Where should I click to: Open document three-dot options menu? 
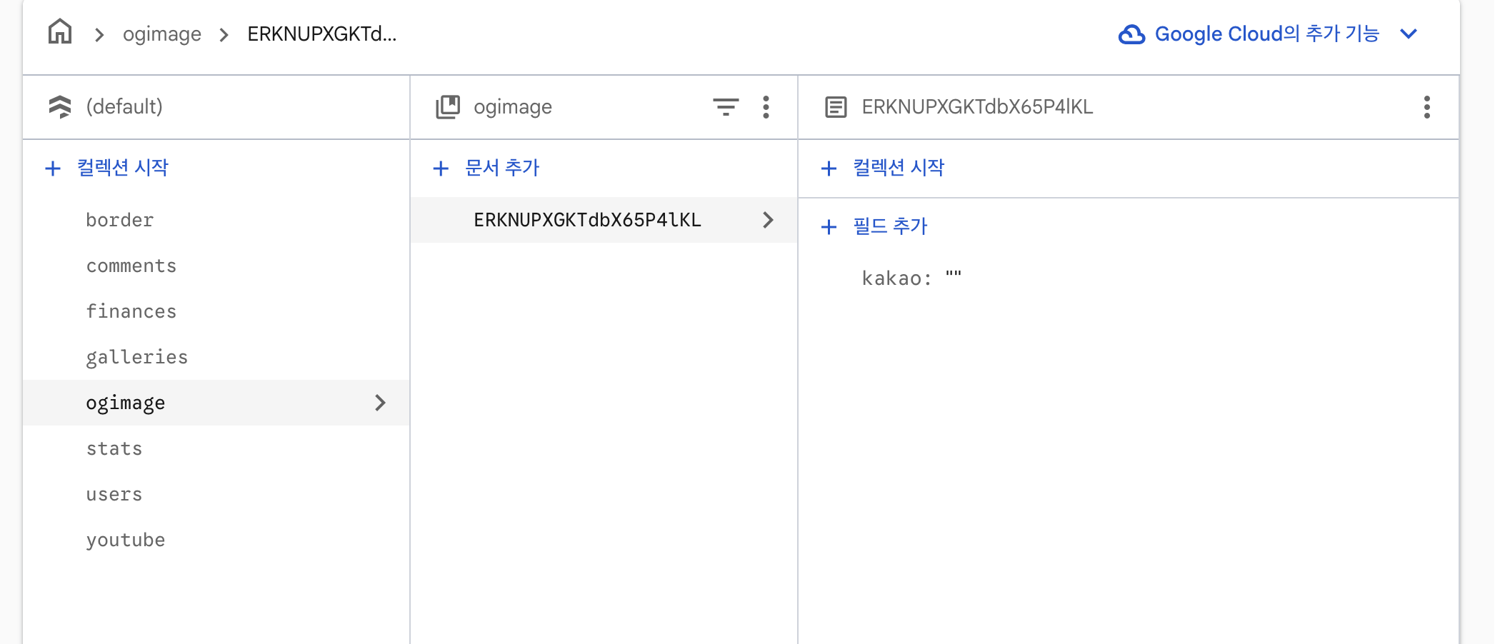1426,107
